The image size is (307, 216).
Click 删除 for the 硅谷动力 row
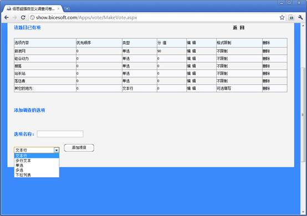tap(266, 59)
